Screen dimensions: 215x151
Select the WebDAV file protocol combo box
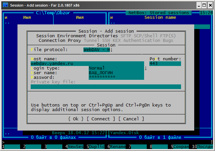click(97, 50)
